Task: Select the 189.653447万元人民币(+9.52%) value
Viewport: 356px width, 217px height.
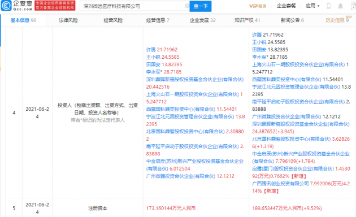Action: tap(287, 208)
